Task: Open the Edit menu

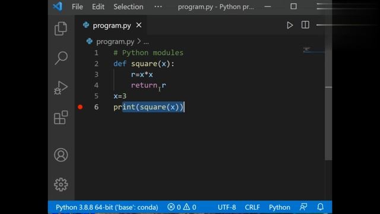Action: (x=98, y=7)
